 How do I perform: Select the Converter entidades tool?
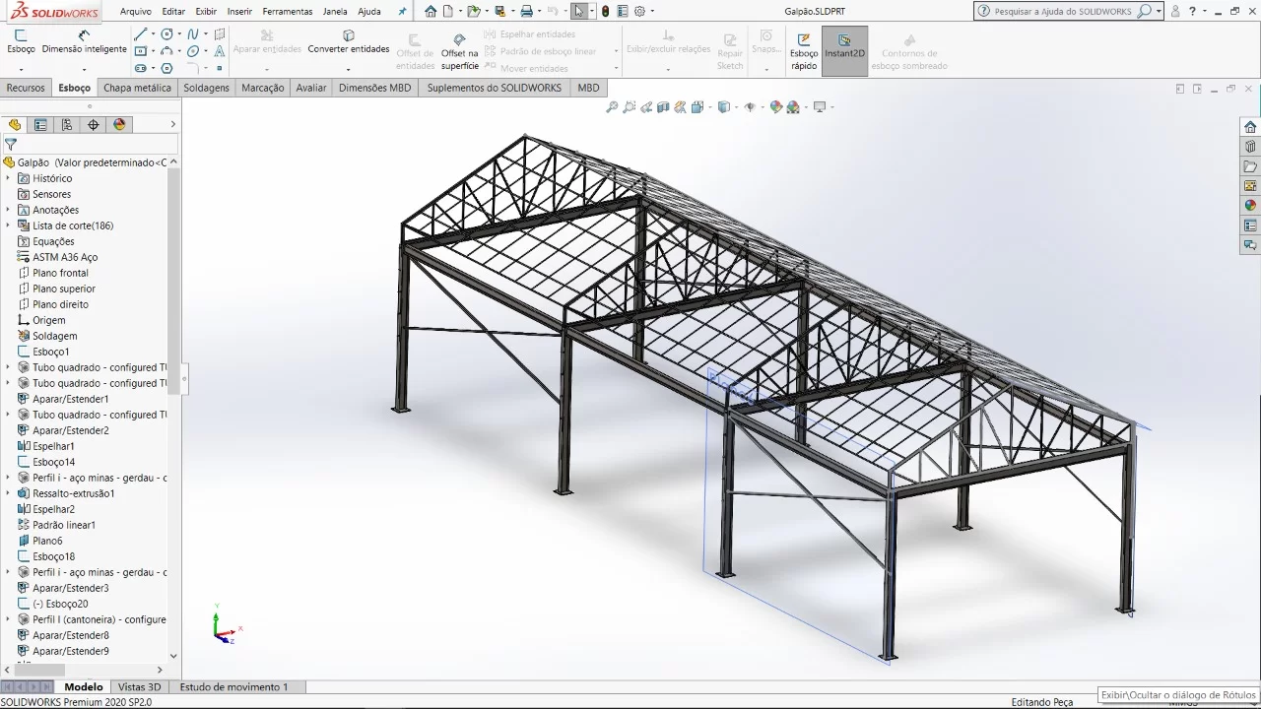(x=348, y=41)
